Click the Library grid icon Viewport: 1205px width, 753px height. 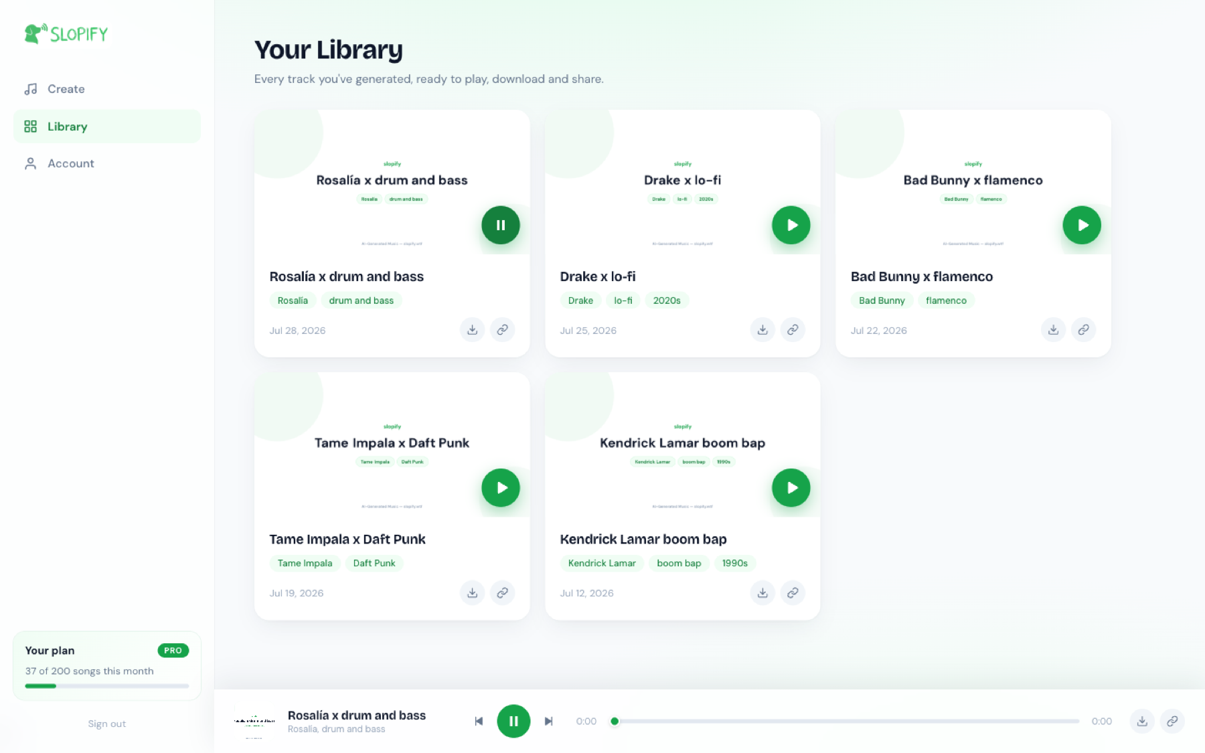point(31,127)
